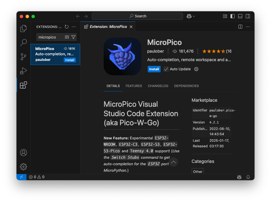Click the 161,476 install count

[x=183, y=51]
